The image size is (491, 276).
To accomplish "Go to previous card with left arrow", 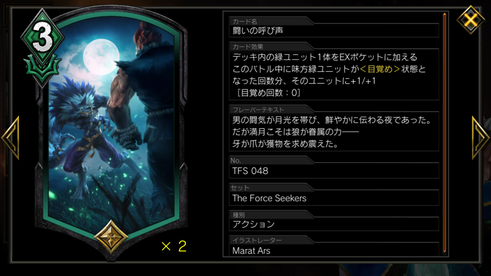I will coord(10,138).
